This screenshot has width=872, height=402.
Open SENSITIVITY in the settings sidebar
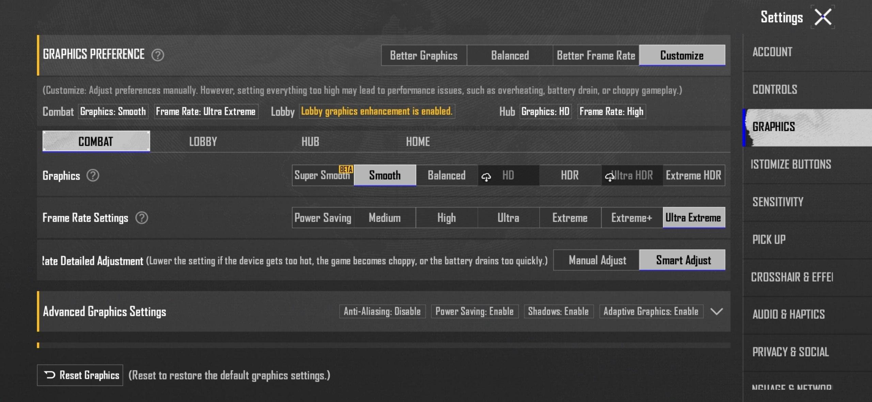click(778, 202)
